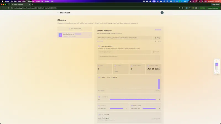Click the Views stat icon
This screenshot has width=221, height=124.
coord(99,66)
